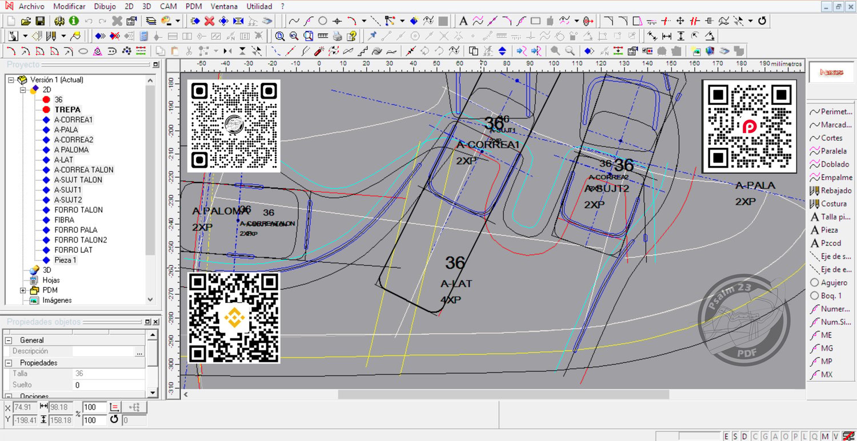Click the horizontal distance measure icon
The height and width of the screenshot is (441, 857).
tap(666, 36)
